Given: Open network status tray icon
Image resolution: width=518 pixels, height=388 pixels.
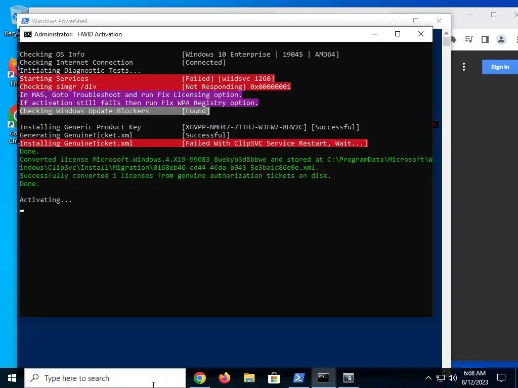Looking at the screenshot, I should point(441,378).
